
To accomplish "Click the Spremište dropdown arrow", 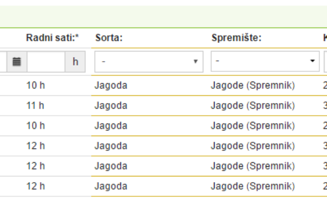I will (312, 61).
